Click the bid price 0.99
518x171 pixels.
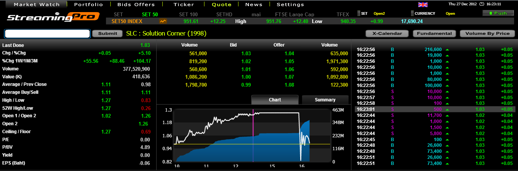coord(246,85)
